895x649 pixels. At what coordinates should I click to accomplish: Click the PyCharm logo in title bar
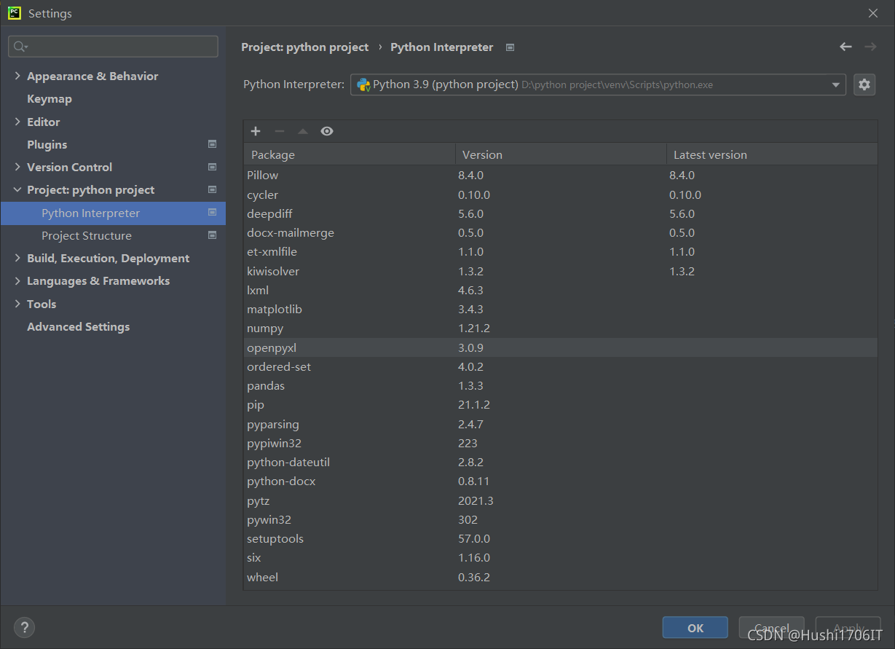pyautogui.click(x=15, y=12)
